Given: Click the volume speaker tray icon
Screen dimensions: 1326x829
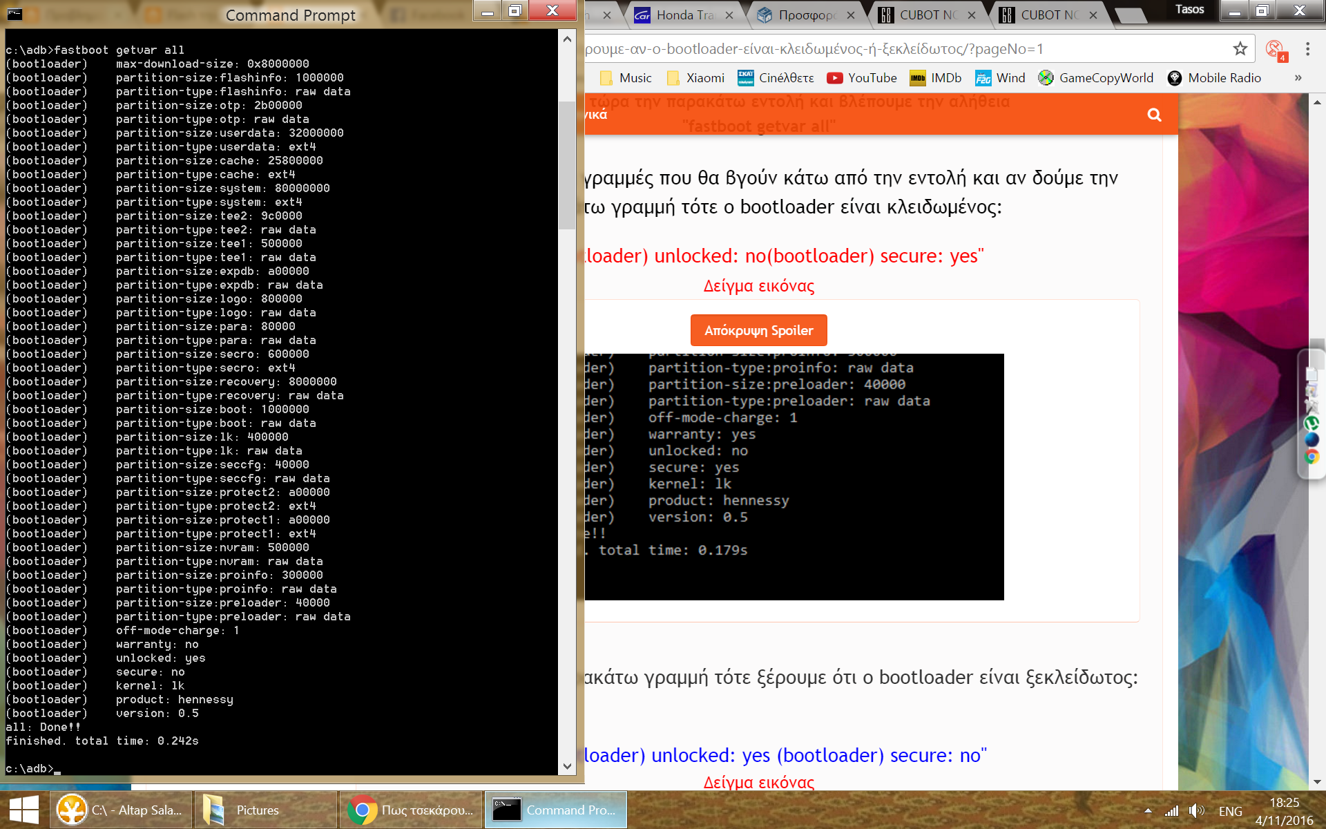Looking at the screenshot, I should [1195, 810].
